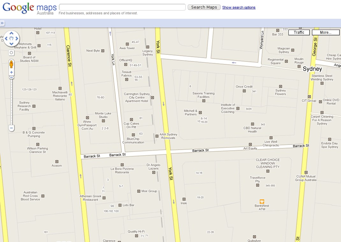Click the La Bora Pizzeria Ristorante marker
Screen dimensions: 341x242
tap(122, 165)
